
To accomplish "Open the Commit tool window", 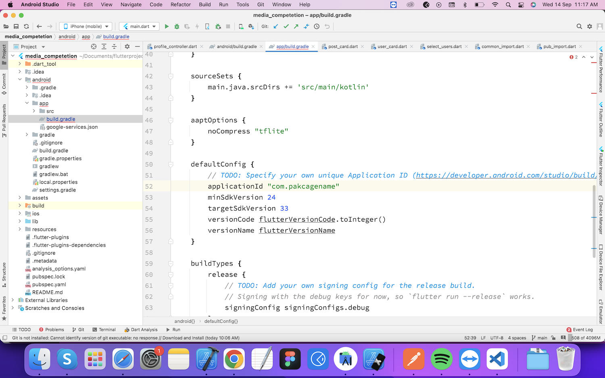I will pyautogui.click(x=4, y=84).
